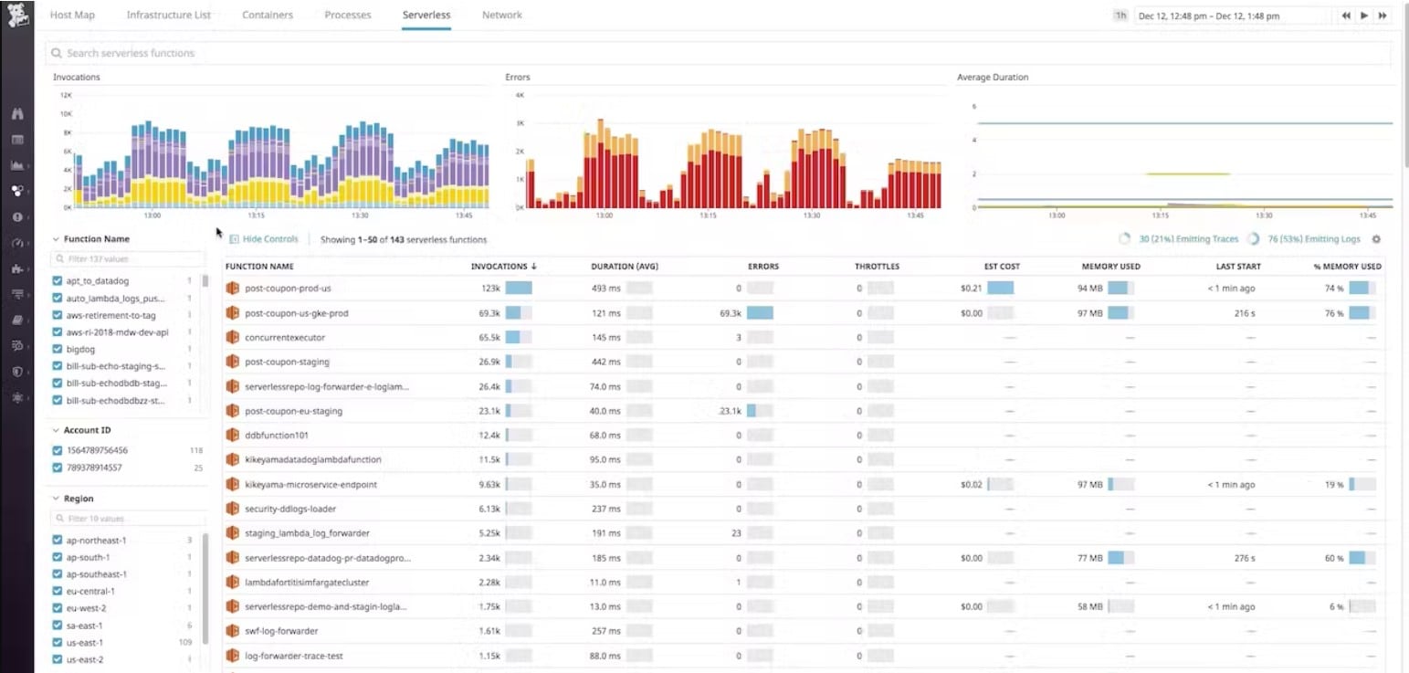
Task: Open the binoculars icon in sidebar
Action: click(x=16, y=114)
